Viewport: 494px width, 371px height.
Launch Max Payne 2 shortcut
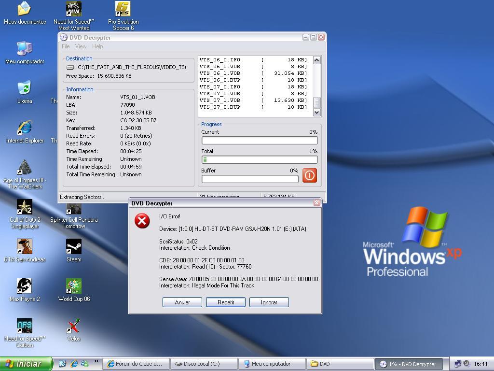pyautogui.click(x=25, y=290)
